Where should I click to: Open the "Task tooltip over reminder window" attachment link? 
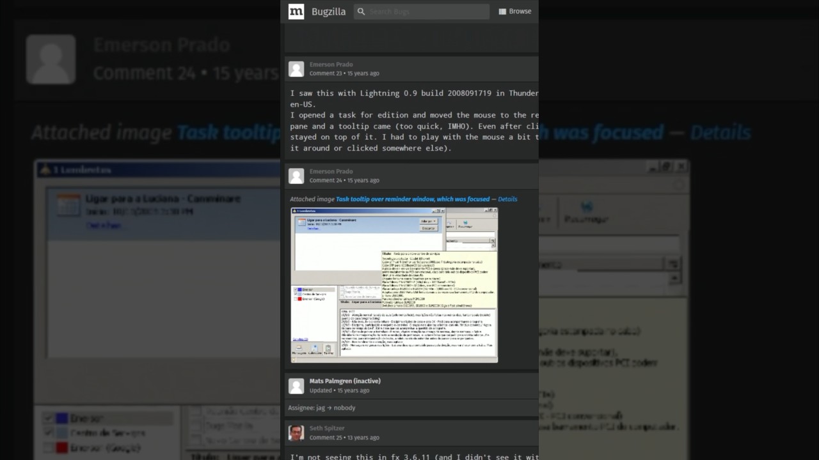(x=412, y=199)
